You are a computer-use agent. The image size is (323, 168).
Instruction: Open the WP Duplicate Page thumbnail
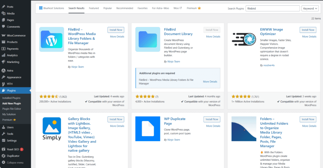(x=148, y=129)
